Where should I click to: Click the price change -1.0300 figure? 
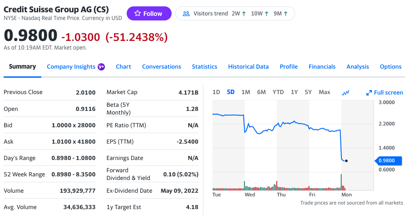click(80, 37)
